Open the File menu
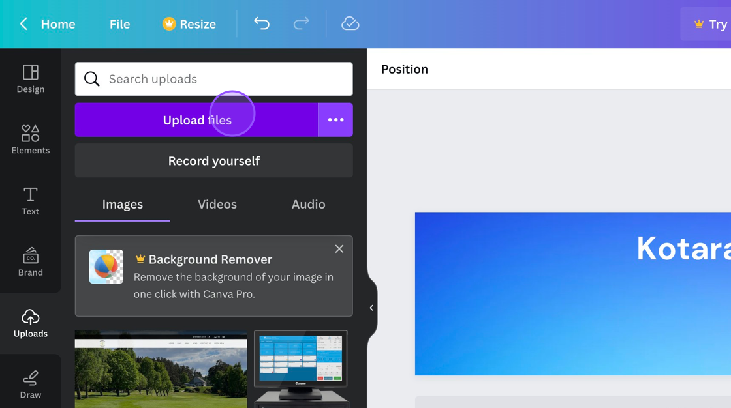Screen dimensions: 731x408 click(120, 24)
